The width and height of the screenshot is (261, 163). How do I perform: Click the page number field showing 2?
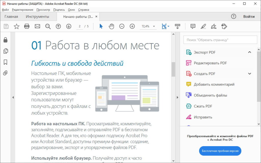pyautogui.click(x=80, y=26)
